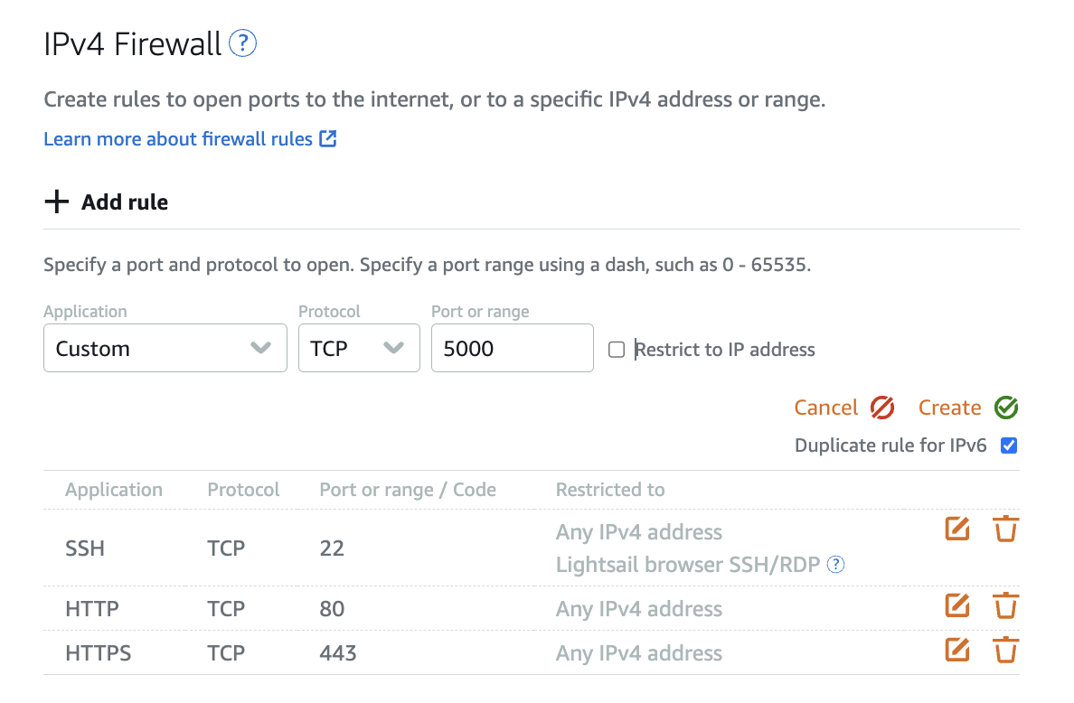The width and height of the screenshot is (1074, 703).
Task: Enable the Restrict to IP address checkbox
Action: click(x=617, y=350)
